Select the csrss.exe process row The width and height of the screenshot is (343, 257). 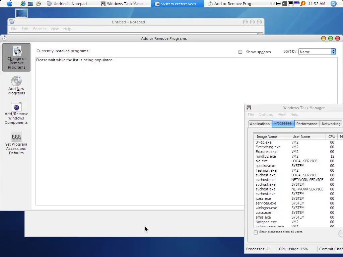point(298,212)
